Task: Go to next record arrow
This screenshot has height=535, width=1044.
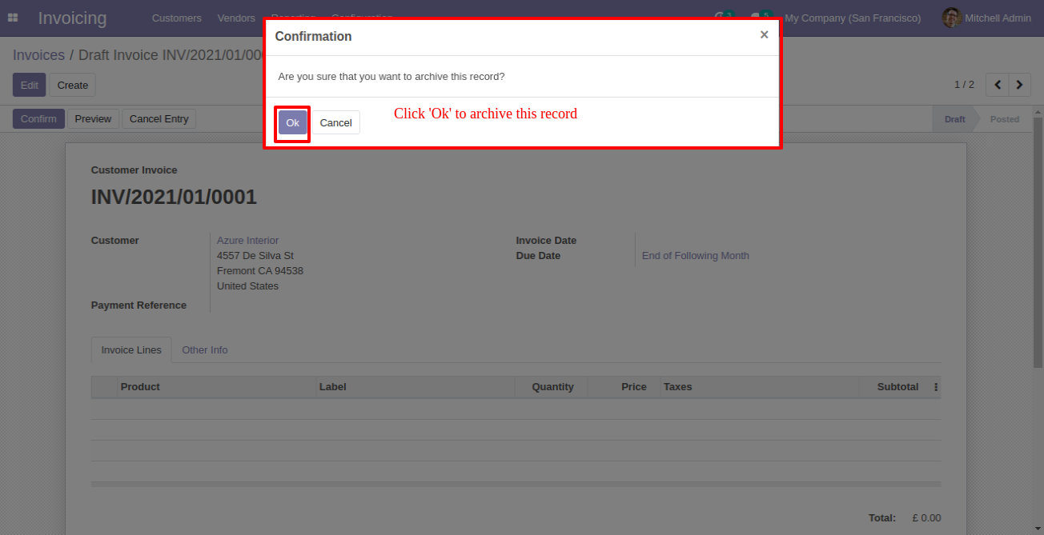Action: pos(1019,85)
